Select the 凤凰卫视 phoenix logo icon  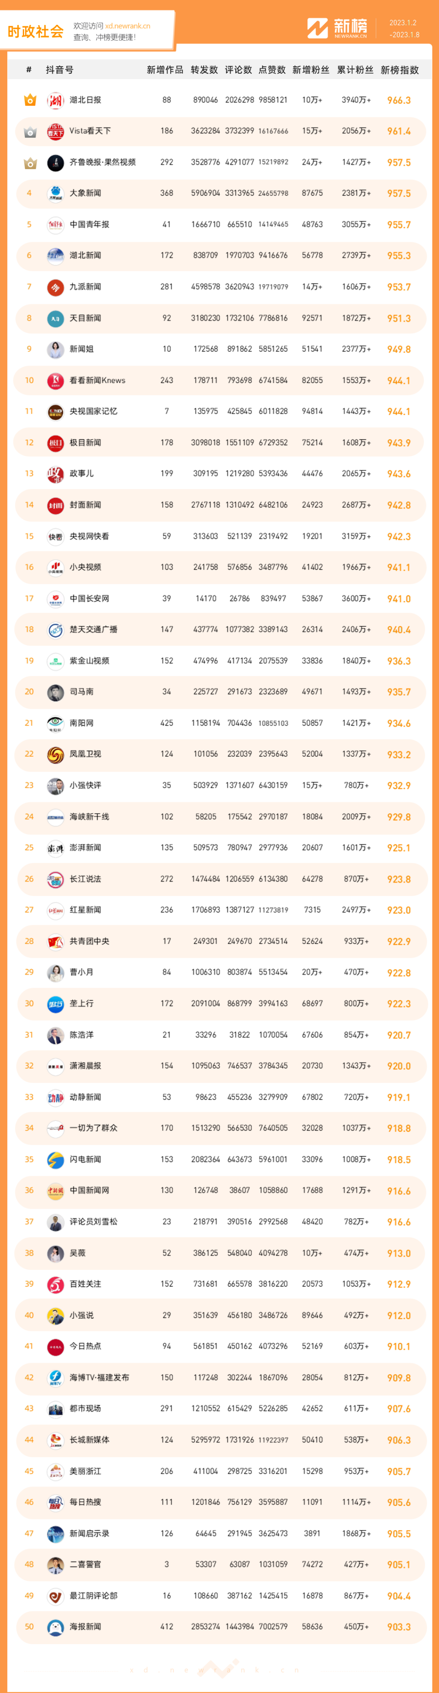point(55,755)
